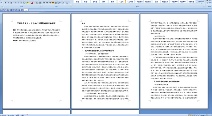
Task: Align text left in paragraph group
Action: [x=44, y=3]
